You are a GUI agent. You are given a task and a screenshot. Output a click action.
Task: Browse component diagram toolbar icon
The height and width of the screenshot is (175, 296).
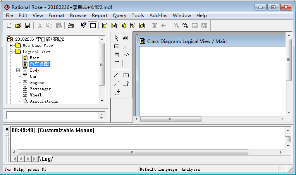pos(124,26)
